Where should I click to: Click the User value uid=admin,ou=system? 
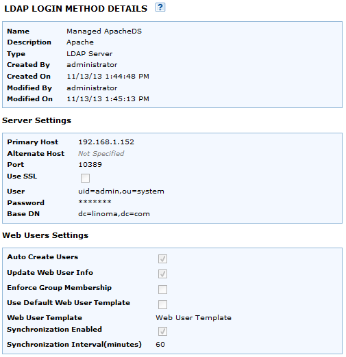tap(121, 191)
